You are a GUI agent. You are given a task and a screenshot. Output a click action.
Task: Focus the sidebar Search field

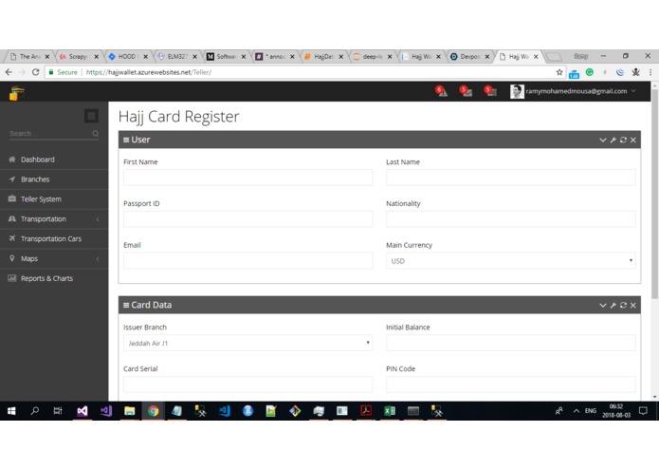click(x=49, y=133)
